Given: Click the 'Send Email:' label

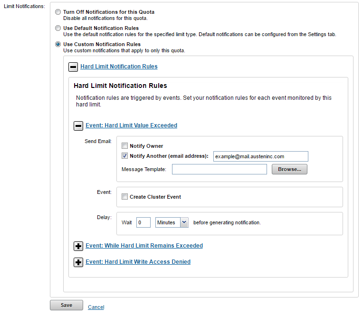Looking at the screenshot, I should [x=98, y=141].
